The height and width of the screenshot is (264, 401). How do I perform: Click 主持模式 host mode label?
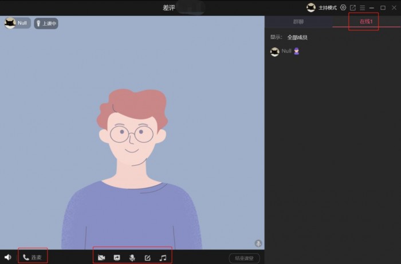pos(328,7)
